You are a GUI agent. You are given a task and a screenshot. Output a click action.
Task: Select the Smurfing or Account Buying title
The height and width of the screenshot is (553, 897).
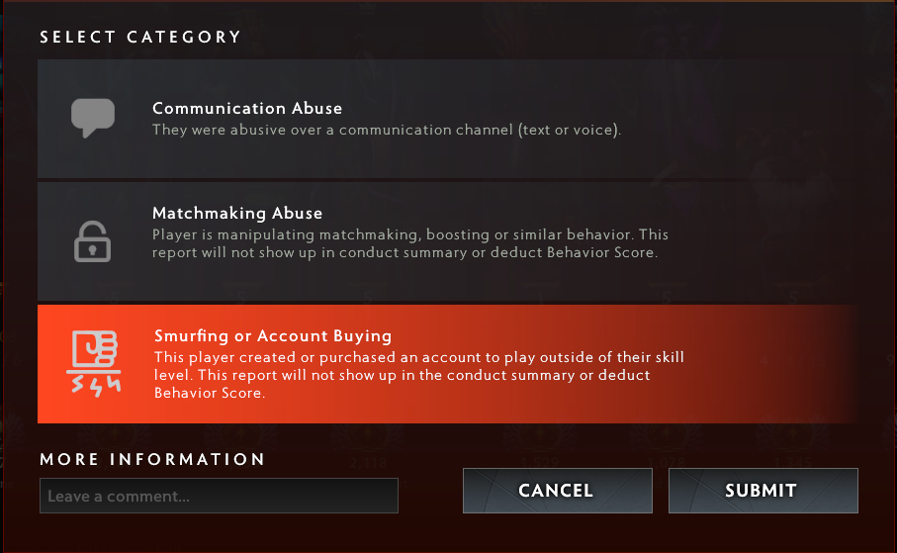pyautogui.click(x=273, y=335)
